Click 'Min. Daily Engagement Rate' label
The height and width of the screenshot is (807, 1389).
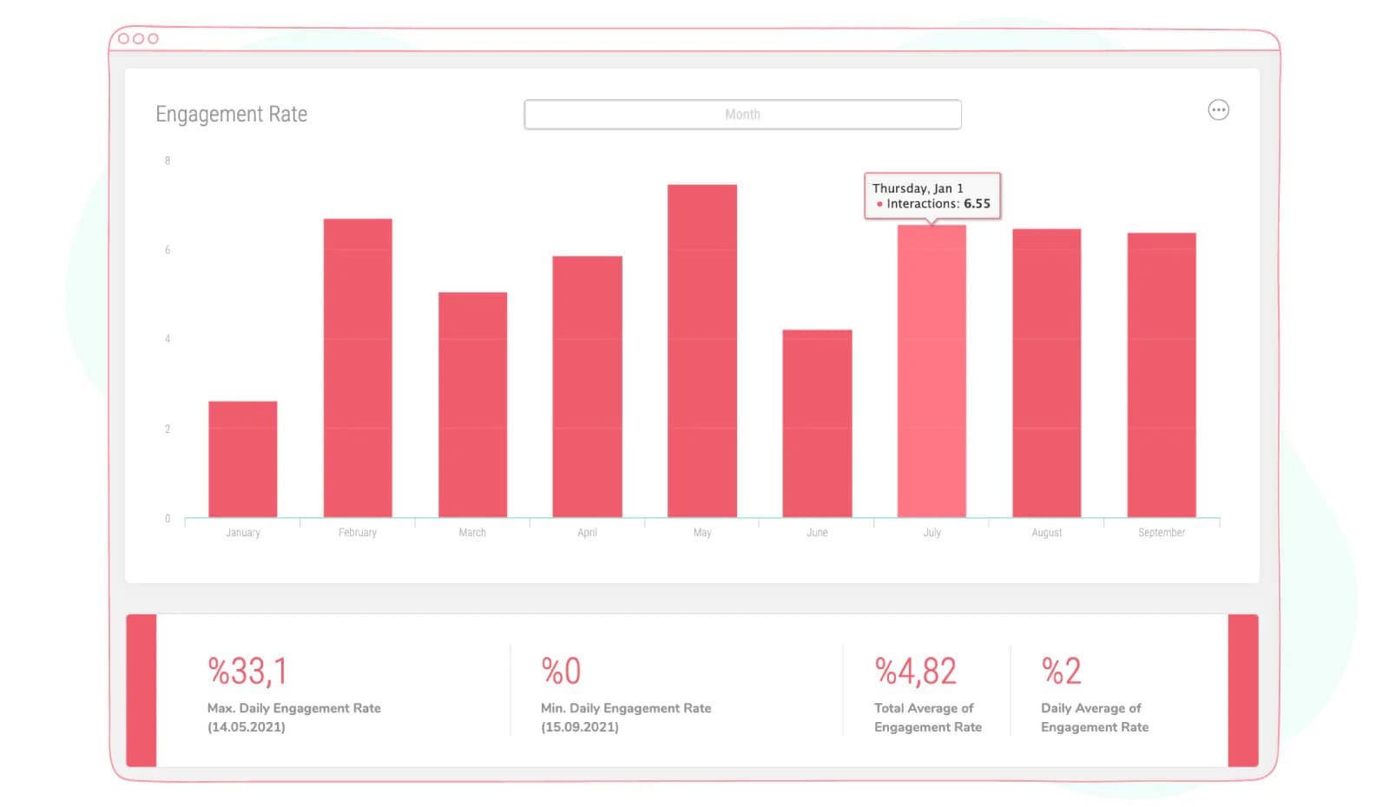point(626,708)
